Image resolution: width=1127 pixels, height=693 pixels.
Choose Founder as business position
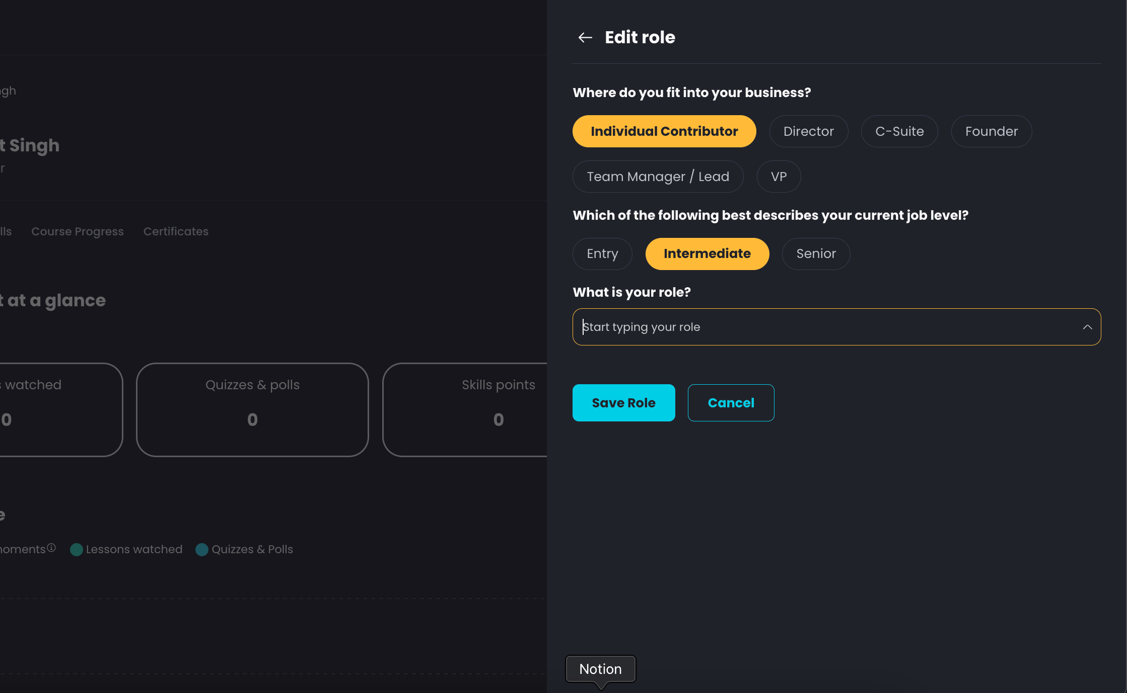(991, 131)
